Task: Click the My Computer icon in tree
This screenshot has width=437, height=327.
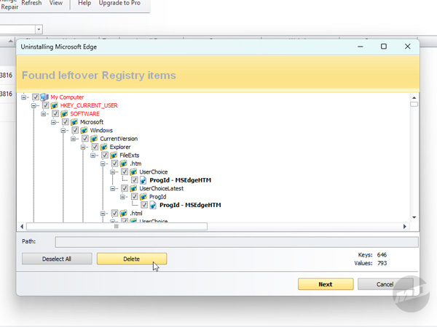Action: (x=44, y=97)
